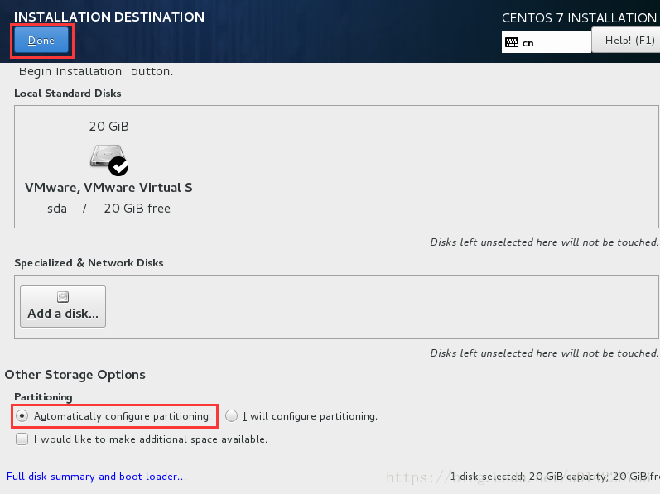This screenshot has width=660, height=494.
Task: Click the '20 GiB free' text
Action: coord(137,209)
